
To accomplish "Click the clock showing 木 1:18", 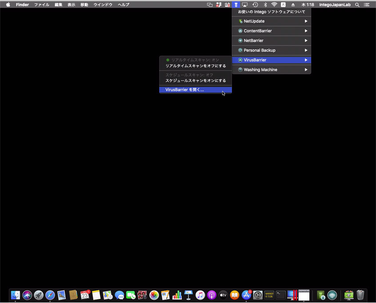I will (308, 4).
